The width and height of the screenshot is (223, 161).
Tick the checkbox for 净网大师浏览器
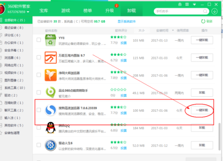(39, 75)
